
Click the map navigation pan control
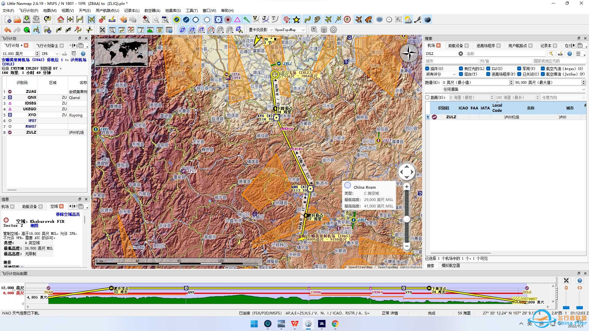(406, 172)
